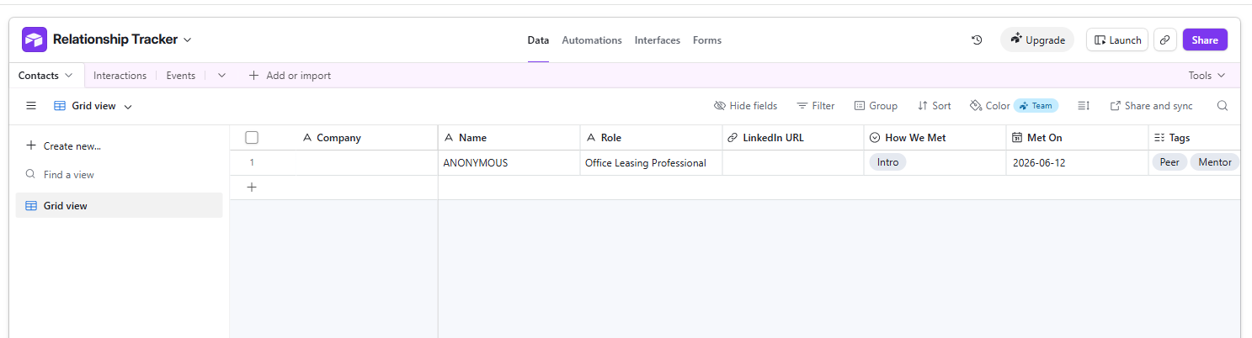
Task: Click the Peer tag
Action: [x=1169, y=162]
